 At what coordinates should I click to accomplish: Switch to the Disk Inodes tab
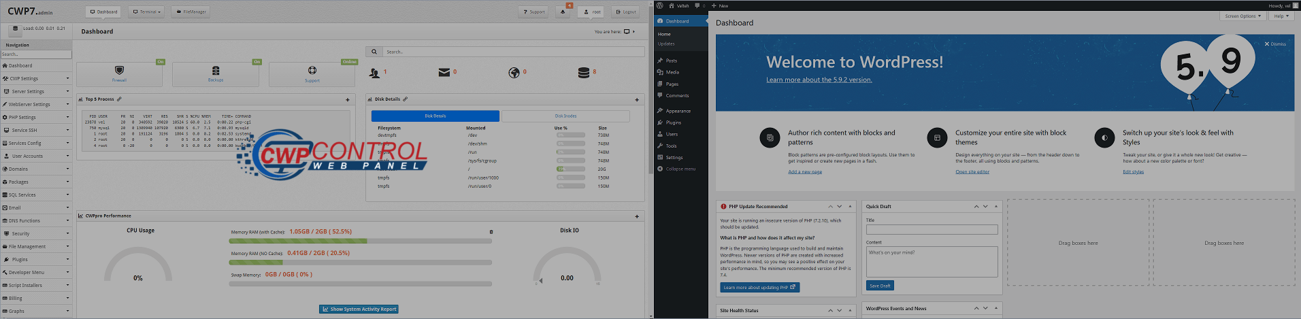point(565,116)
